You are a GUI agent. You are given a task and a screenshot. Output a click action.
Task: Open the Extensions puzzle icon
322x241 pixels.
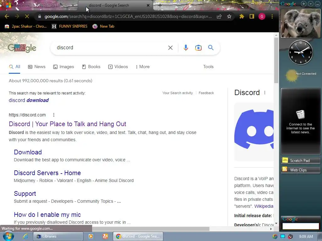pyautogui.click(x=242, y=16)
